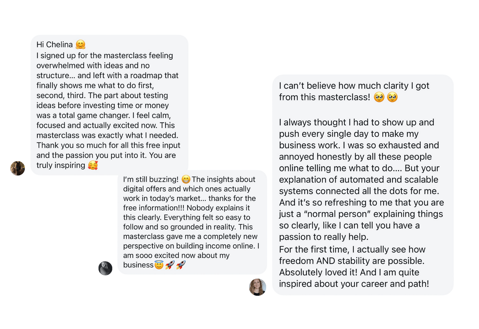Click the first pleading face emoji
Viewport: 479px width, 329px height.
click(379, 97)
